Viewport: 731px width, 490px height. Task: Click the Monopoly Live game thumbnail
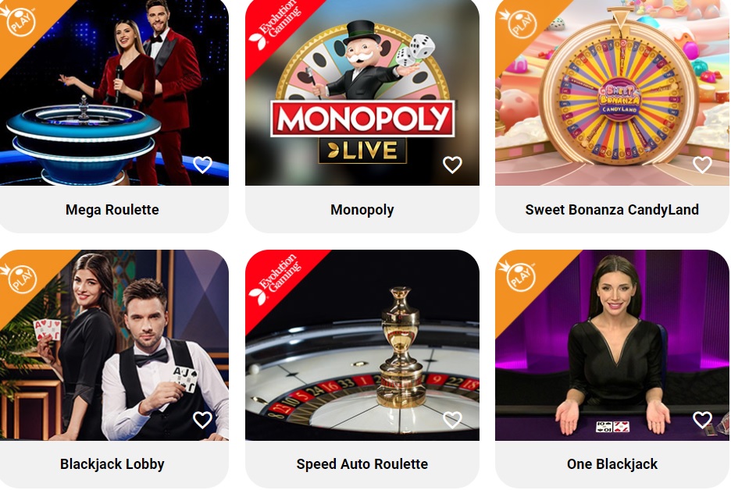click(x=362, y=93)
